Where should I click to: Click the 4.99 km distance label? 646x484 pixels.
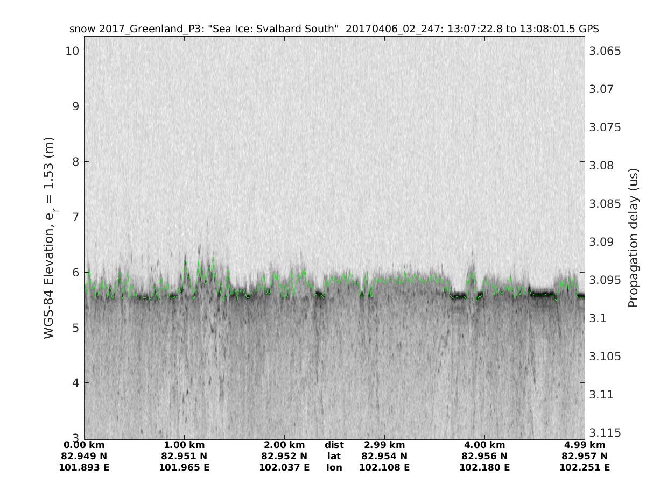tap(585, 445)
